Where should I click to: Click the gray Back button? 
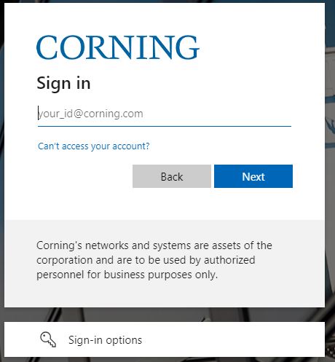tap(172, 176)
